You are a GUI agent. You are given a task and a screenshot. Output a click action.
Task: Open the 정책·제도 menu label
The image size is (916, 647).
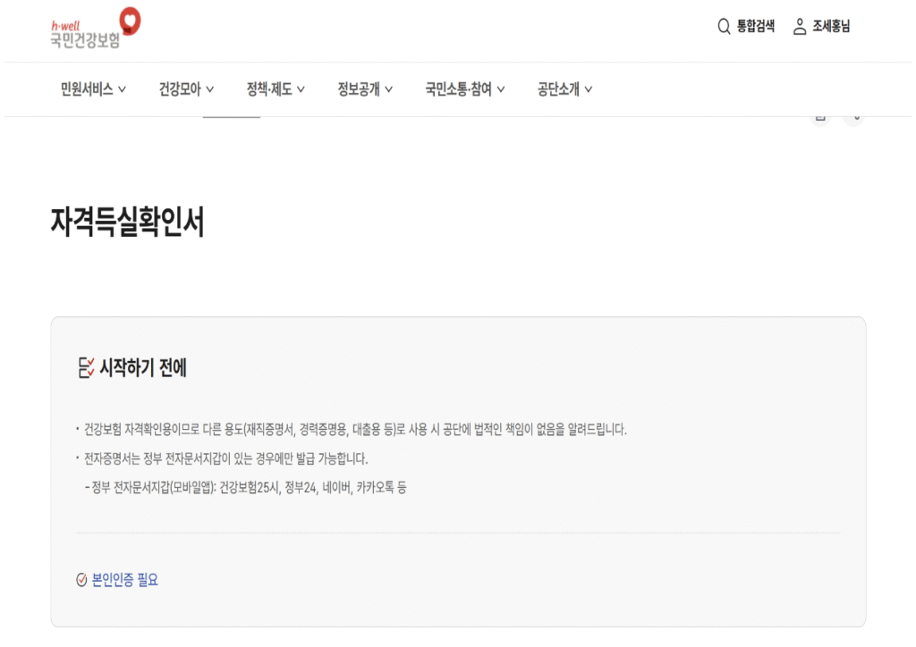(x=269, y=89)
